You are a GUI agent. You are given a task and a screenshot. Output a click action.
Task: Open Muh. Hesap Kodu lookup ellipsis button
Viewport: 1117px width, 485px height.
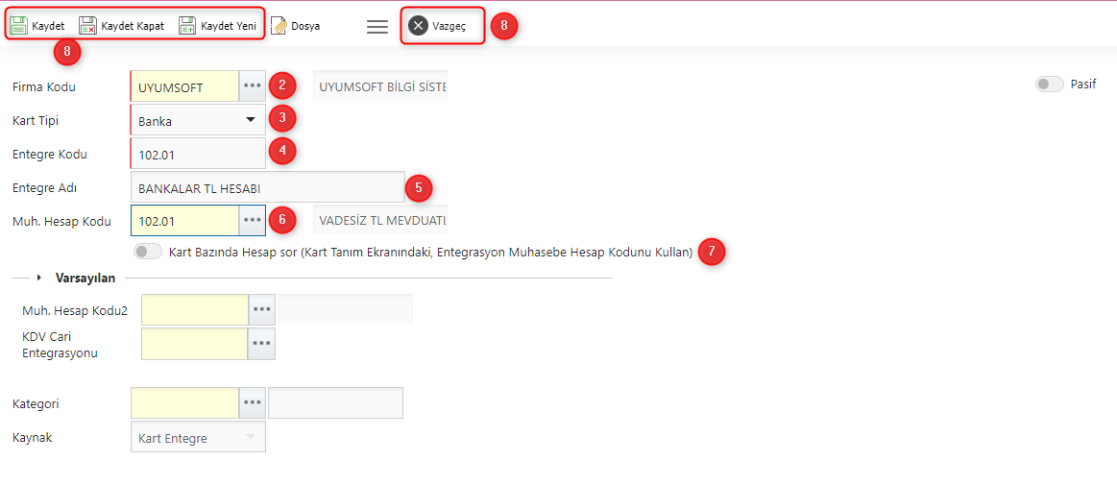(x=252, y=220)
